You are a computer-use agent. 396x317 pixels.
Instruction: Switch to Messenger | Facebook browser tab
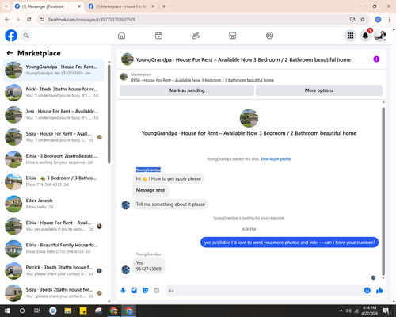[x=48, y=6]
